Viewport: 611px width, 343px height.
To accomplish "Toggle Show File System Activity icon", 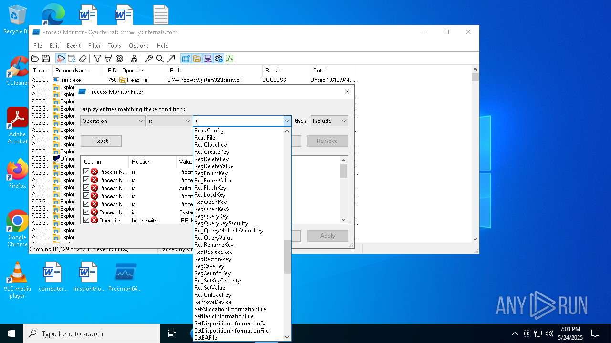I will coord(197,59).
